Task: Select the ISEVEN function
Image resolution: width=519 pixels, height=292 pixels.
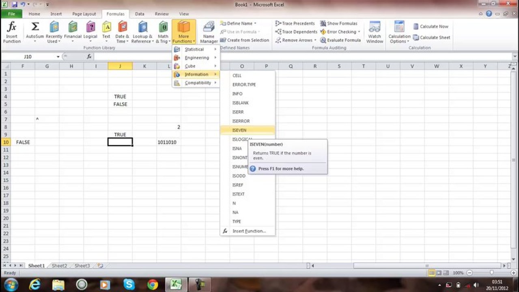Action: click(248, 130)
